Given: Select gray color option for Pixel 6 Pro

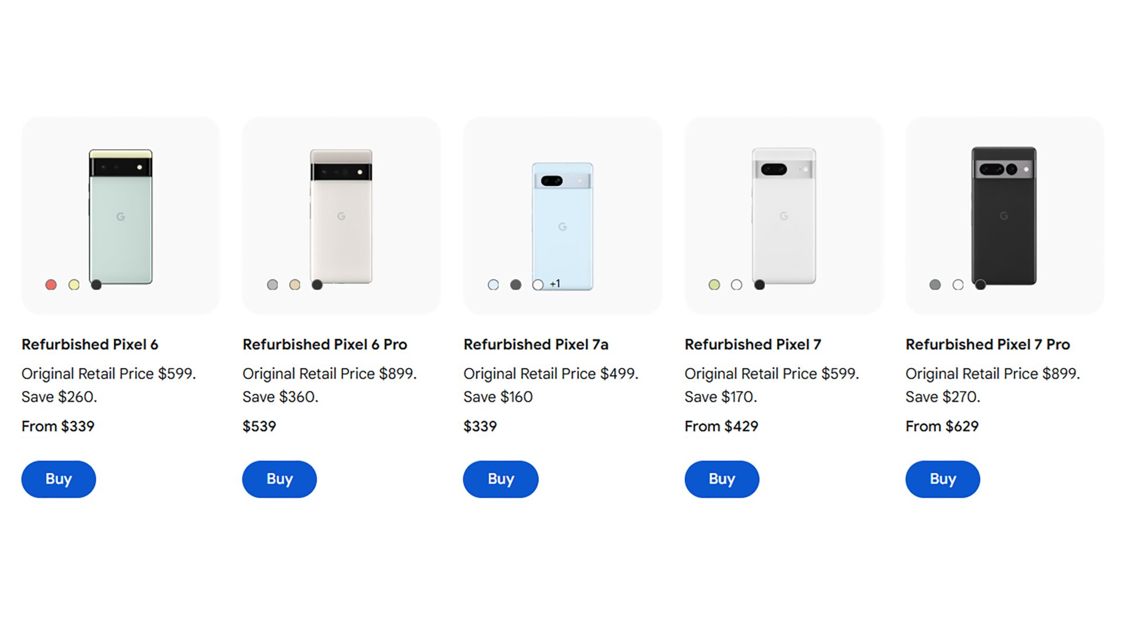Looking at the screenshot, I should point(273,285).
